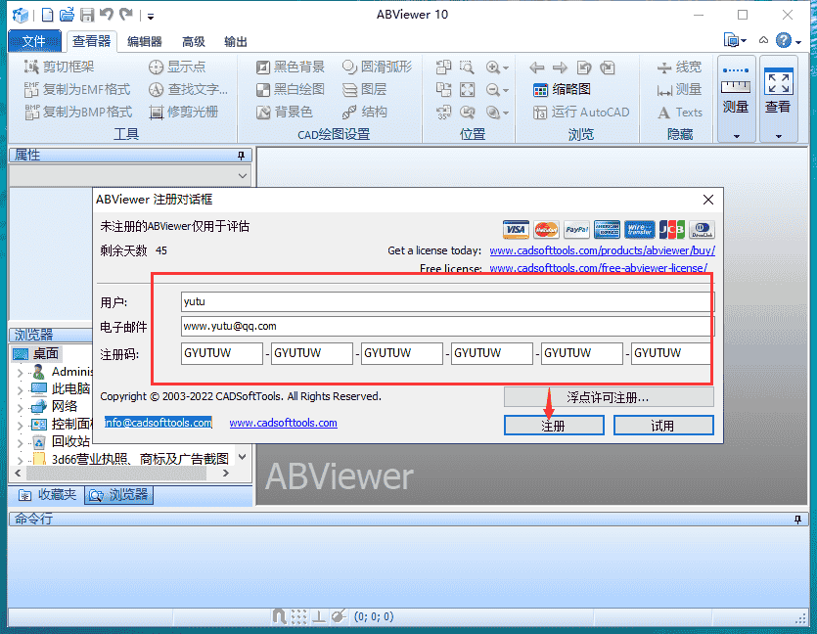The height and width of the screenshot is (634, 817).
Task: Switch to the 高级 tab
Action: [194, 42]
